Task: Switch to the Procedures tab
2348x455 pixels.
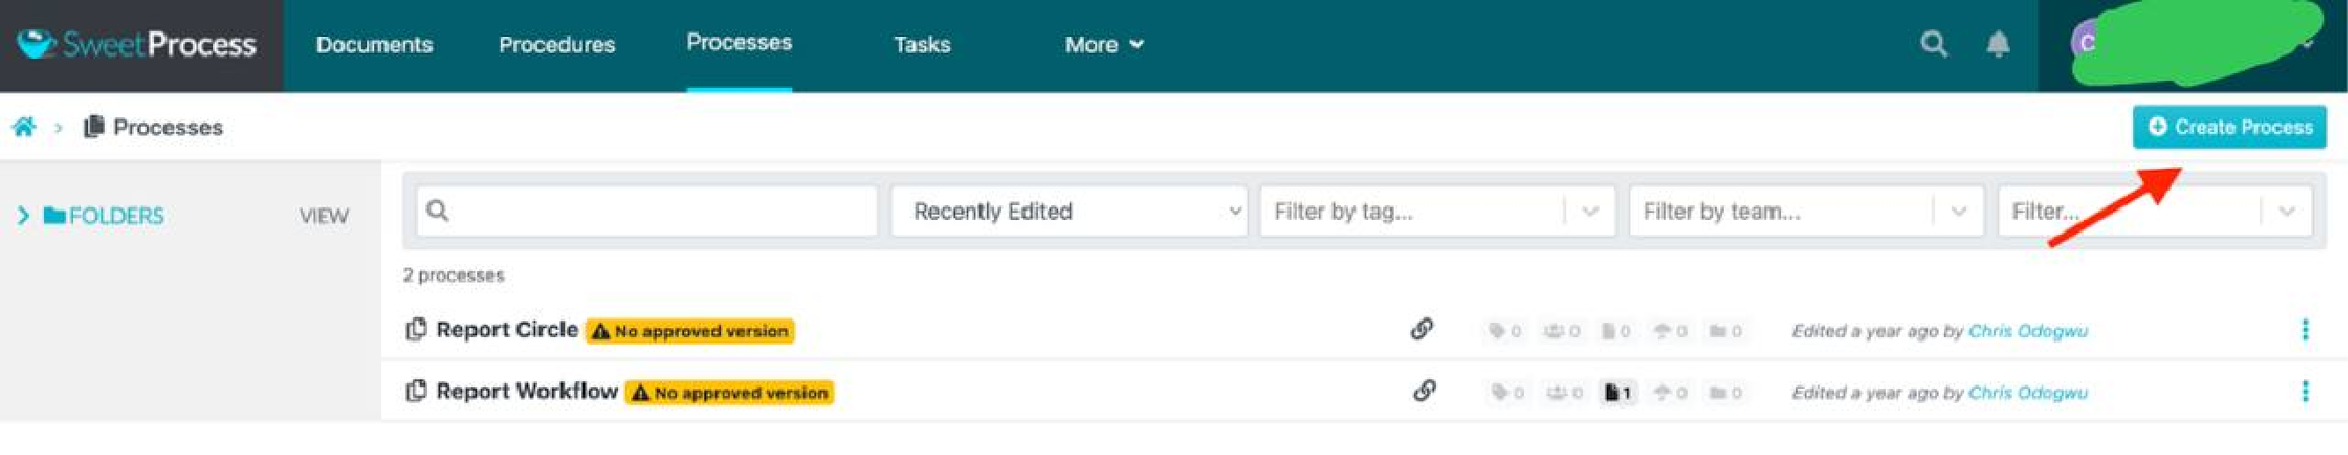Action: [x=557, y=44]
